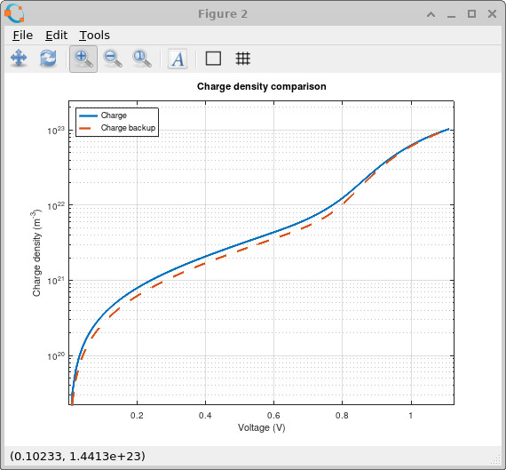Click the Octave logo icon in title bar
Image resolution: width=506 pixels, height=470 pixels.
[x=14, y=13]
